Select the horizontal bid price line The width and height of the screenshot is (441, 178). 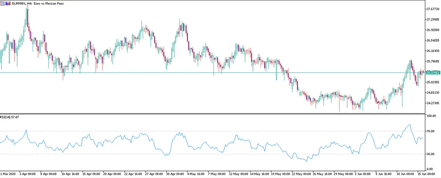212,73
